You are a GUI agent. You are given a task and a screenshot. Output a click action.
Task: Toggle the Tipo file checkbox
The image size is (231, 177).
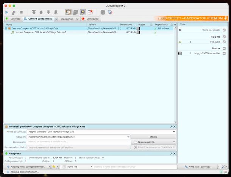[x=224, y=37]
